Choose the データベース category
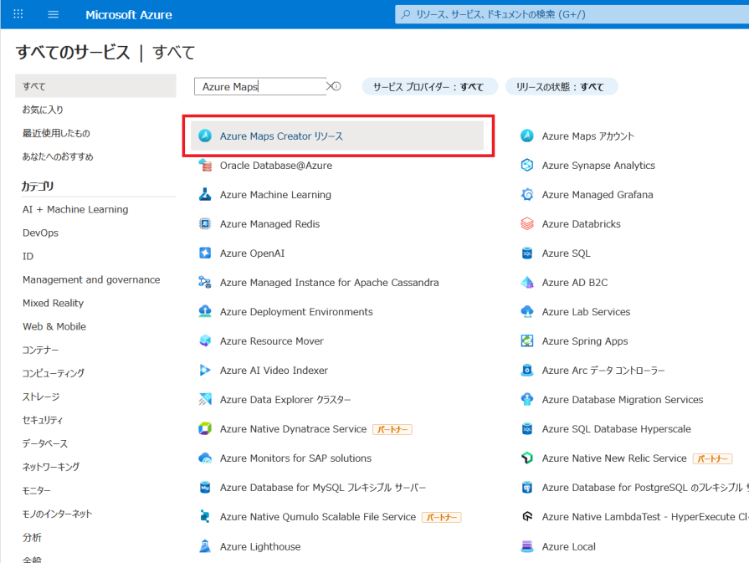Image resolution: width=749 pixels, height=563 pixels. pos(45,443)
